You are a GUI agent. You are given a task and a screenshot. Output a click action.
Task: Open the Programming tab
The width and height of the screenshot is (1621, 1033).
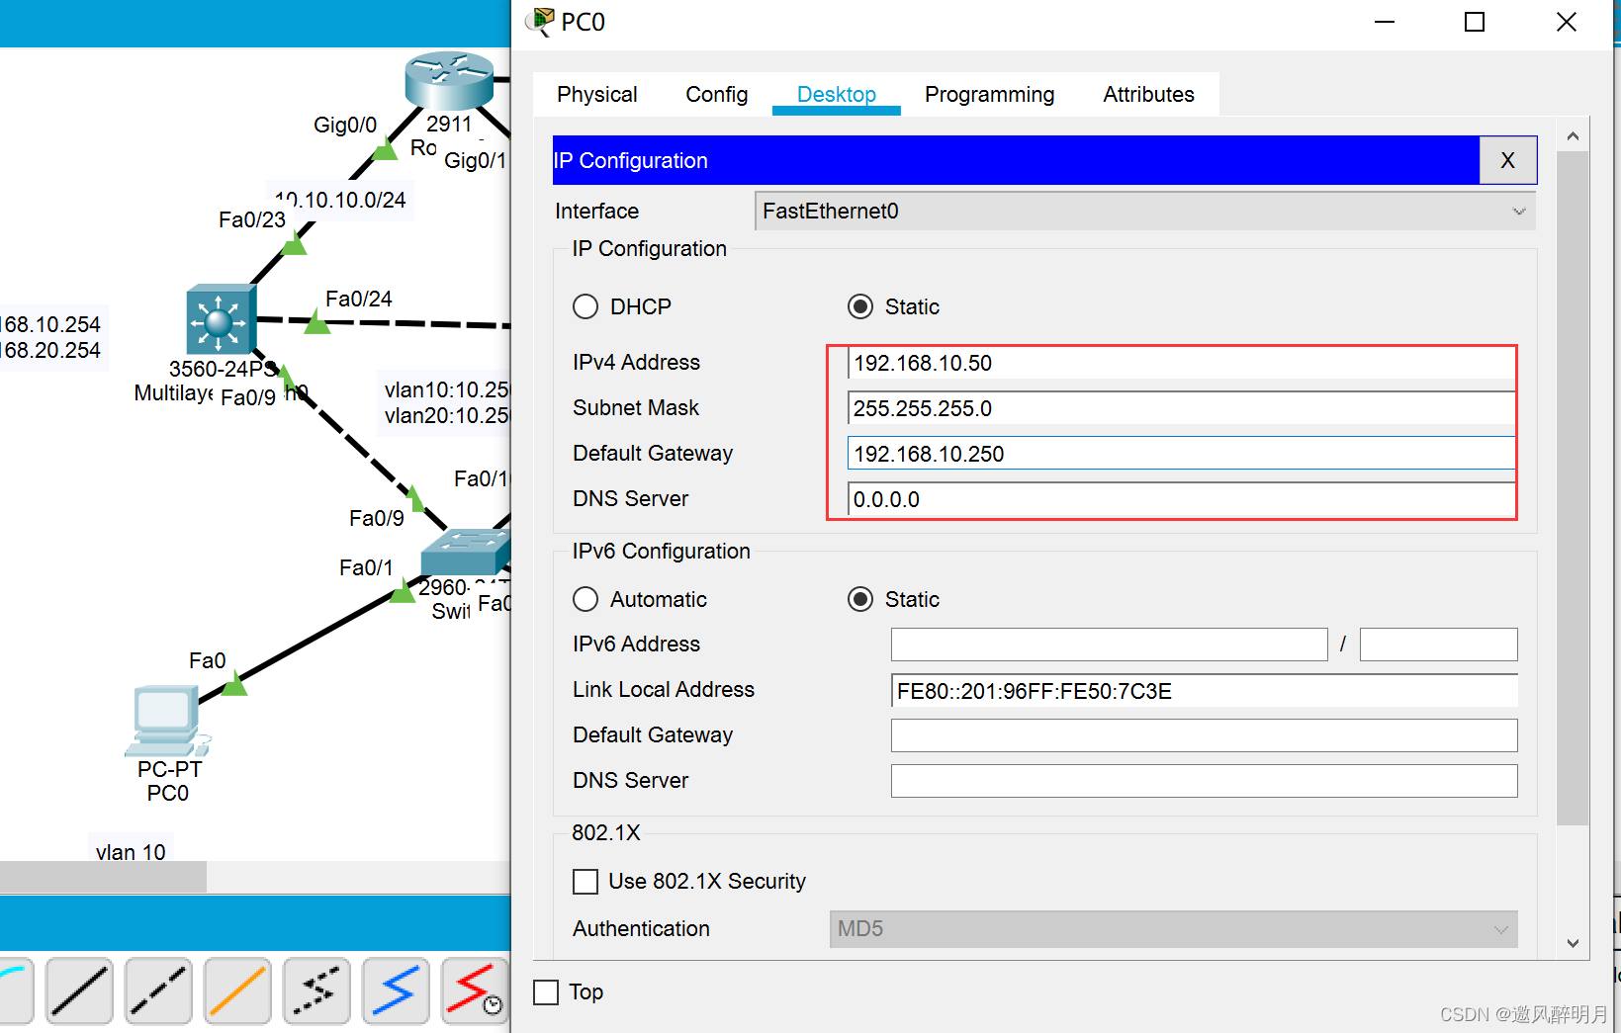coord(989,95)
